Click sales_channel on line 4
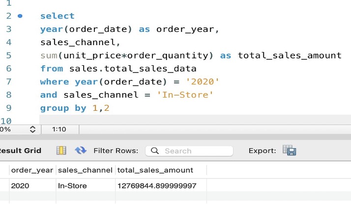 tap(78, 42)
